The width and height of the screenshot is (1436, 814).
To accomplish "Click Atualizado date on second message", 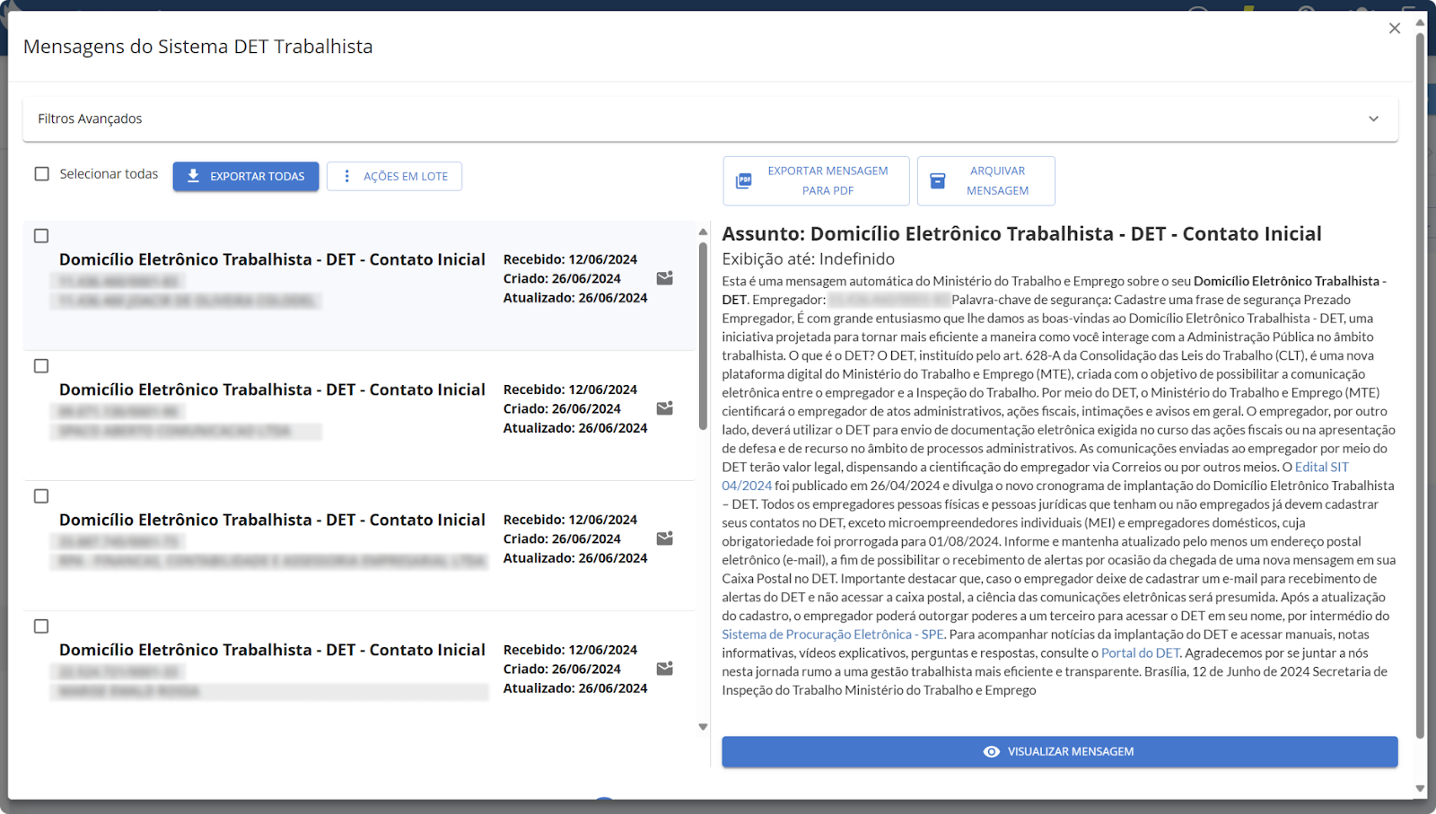I will click(x=575, y=428).
